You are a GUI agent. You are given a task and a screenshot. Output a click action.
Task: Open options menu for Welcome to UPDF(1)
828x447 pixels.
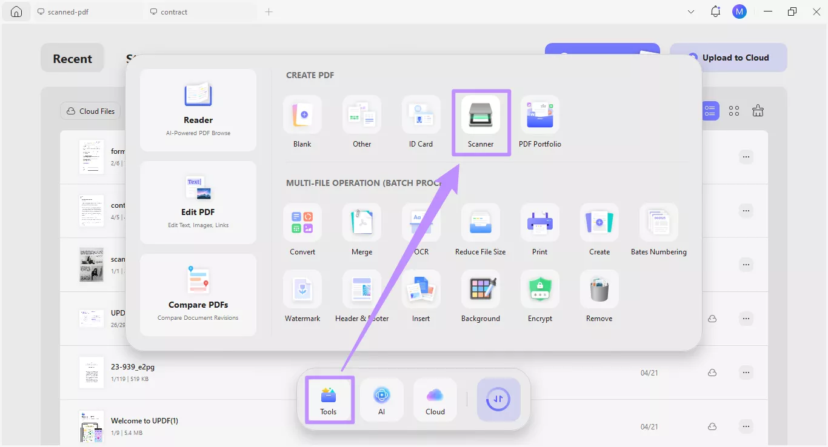[746, 426]
